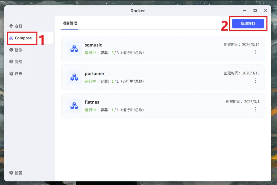
Task: Click 运行中 status of sqmusic
Action: point(90,53)
